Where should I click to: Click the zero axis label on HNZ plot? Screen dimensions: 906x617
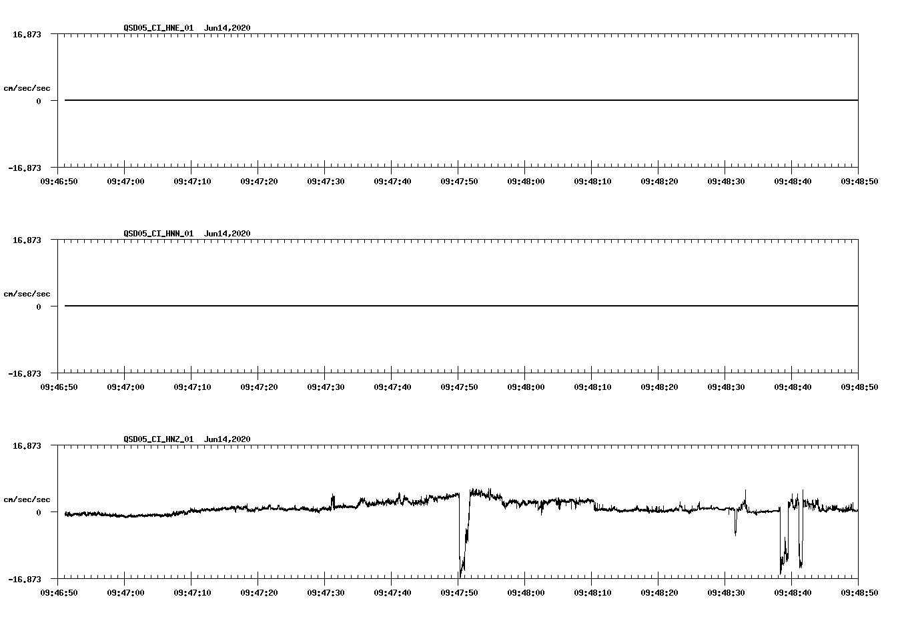[39, 512]
